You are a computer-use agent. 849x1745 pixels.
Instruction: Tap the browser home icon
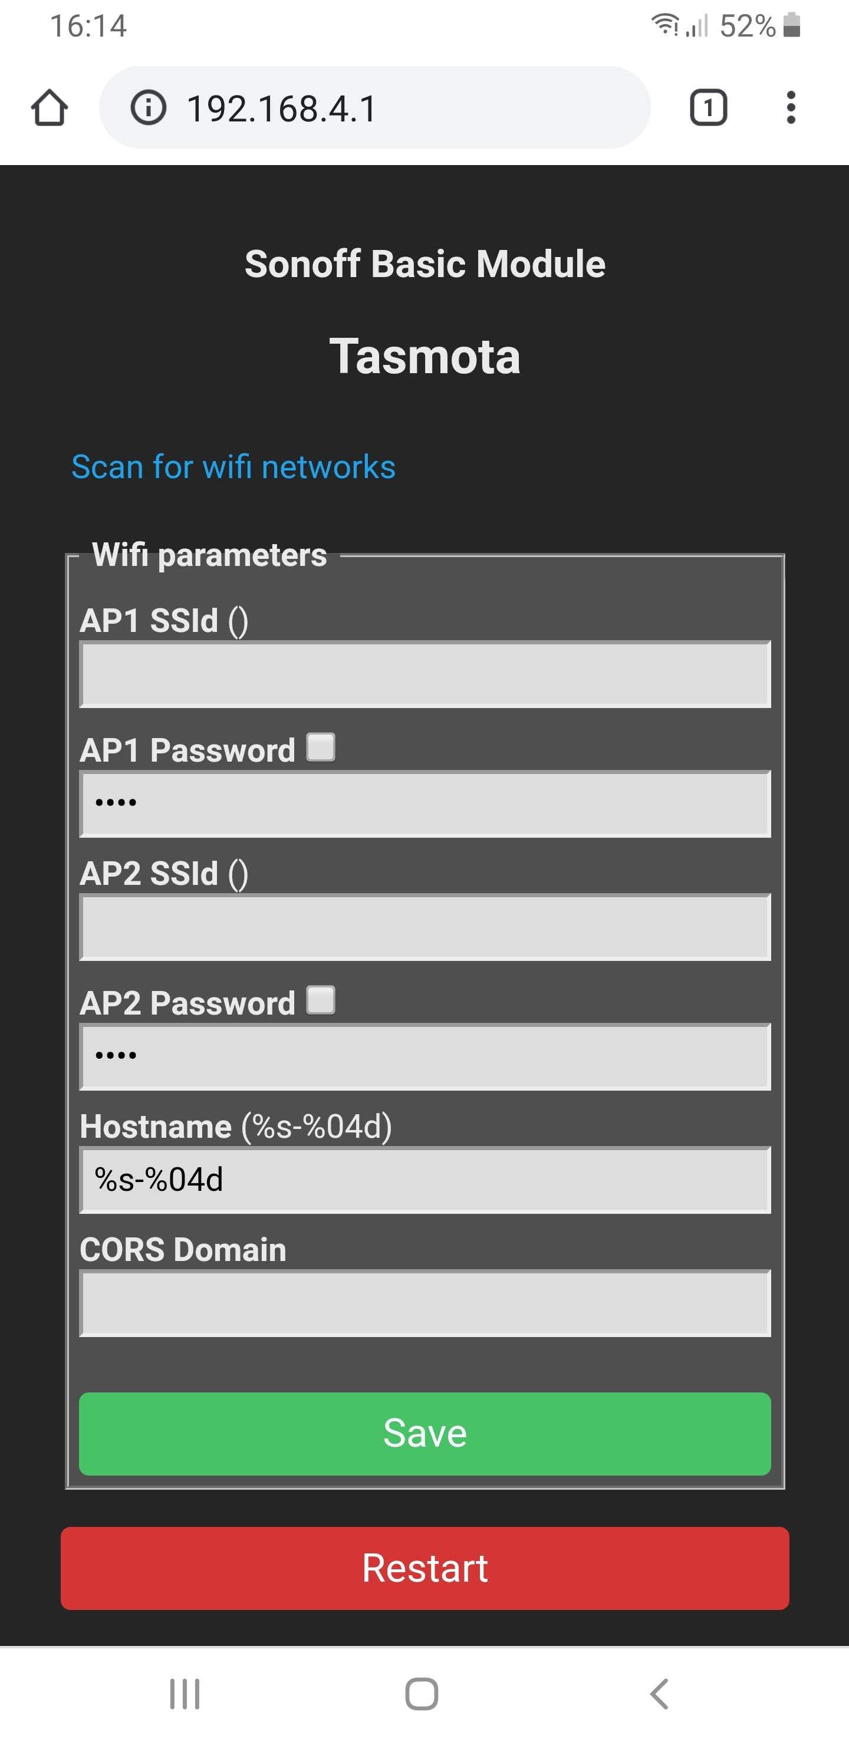pos(50,108)
